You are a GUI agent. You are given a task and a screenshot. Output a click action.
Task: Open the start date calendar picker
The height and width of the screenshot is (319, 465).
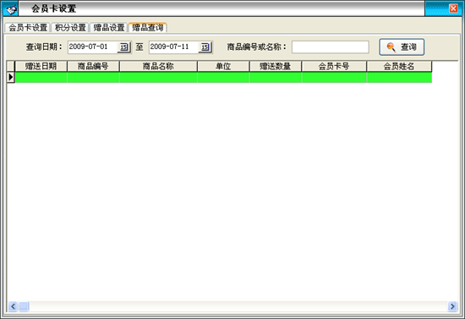coord(124,47)
